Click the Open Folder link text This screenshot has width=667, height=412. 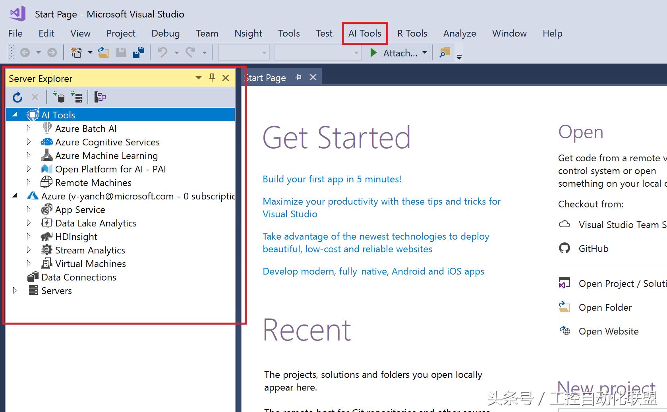pyautogui.click(x=605, y=307)
